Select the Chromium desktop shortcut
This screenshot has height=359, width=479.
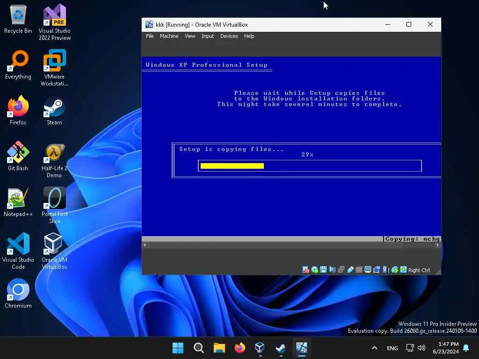click(18, 294)
